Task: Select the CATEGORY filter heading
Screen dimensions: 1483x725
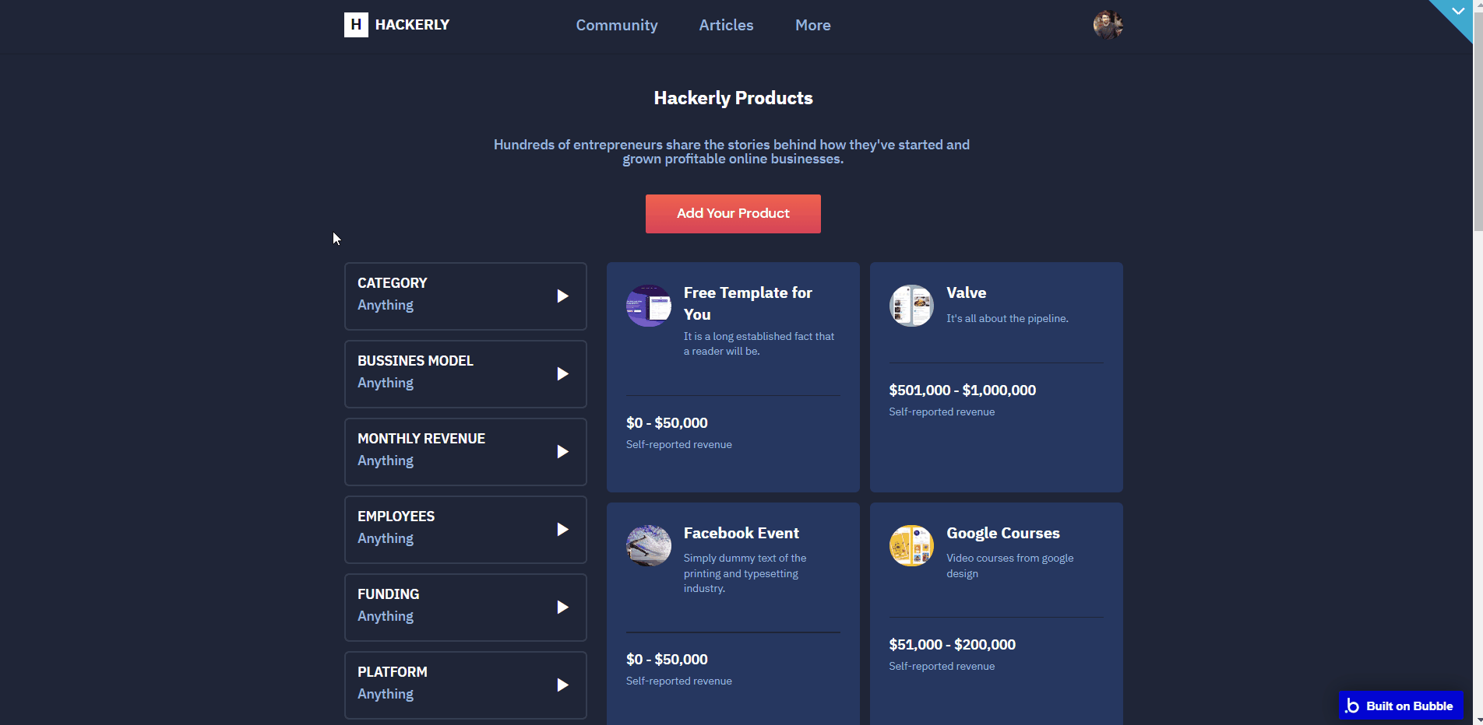Action: (x=393, y=283)
